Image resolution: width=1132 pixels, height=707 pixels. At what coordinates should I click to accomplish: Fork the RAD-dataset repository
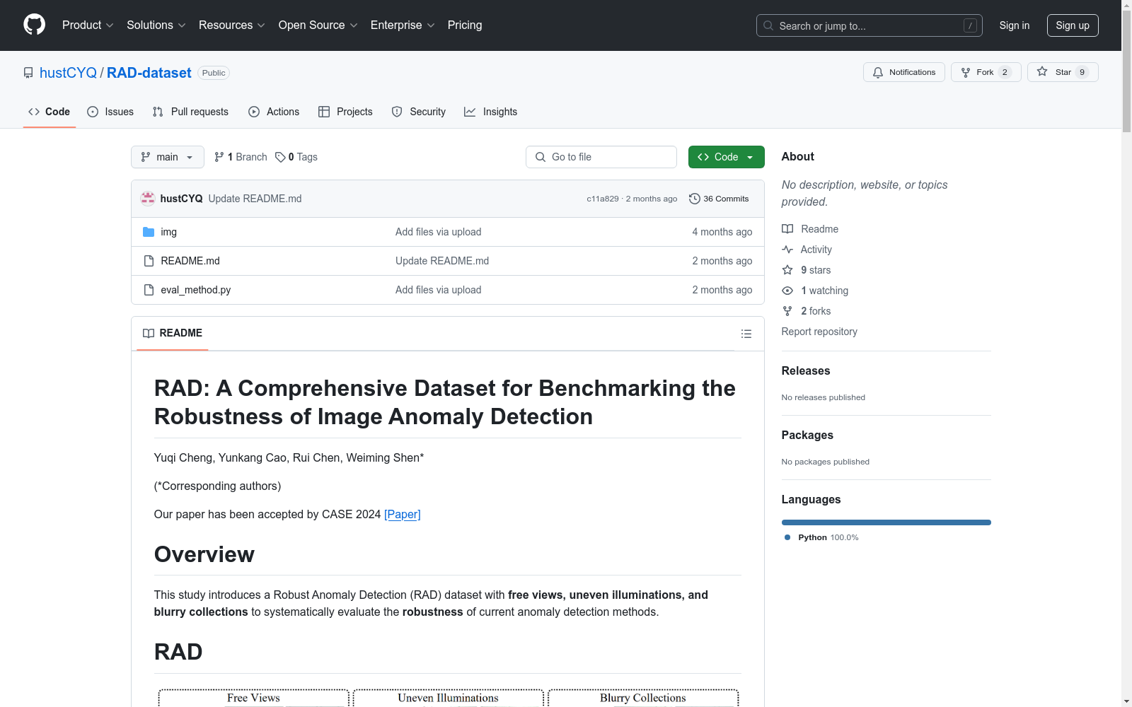[986, 72]
